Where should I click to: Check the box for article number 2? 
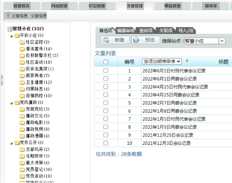[106, 78]
